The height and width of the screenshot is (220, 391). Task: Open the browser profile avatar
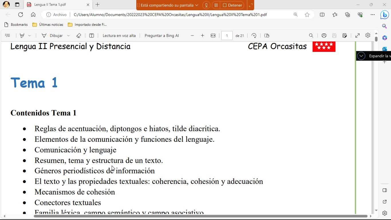click(x=6, y=5)
